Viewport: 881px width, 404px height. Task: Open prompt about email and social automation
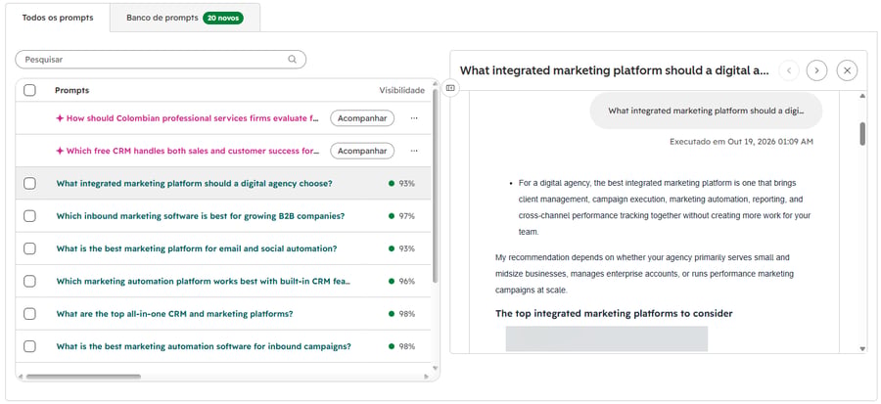pyautogui.click(x=197, y=248)
